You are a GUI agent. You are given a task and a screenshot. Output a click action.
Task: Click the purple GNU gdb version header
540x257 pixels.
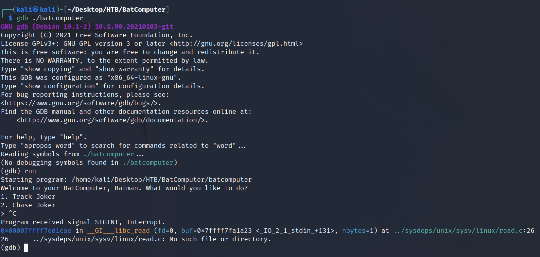(87, 26)
